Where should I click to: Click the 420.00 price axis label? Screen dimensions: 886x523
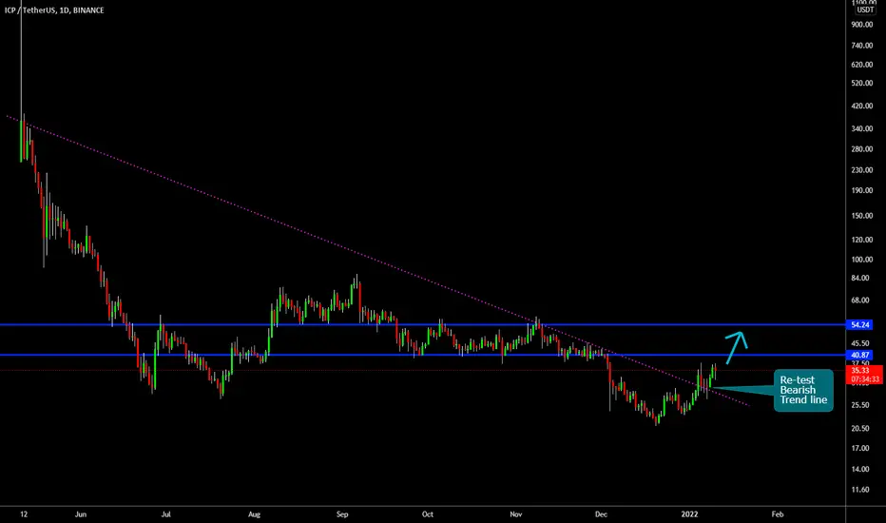[862, 106]
